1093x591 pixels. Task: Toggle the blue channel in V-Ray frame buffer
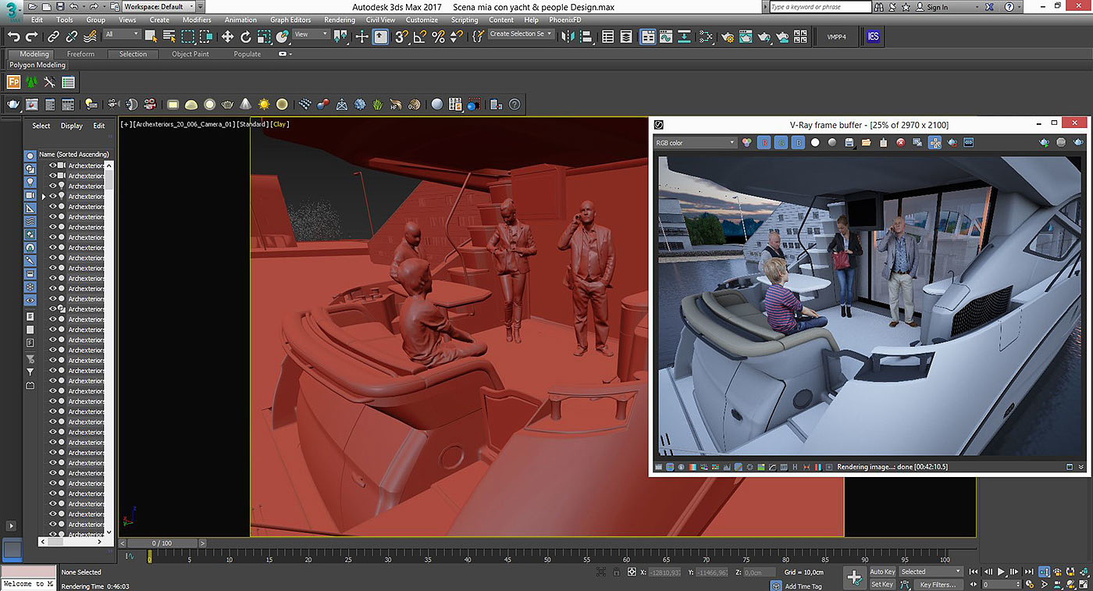[x=798, y=143]
